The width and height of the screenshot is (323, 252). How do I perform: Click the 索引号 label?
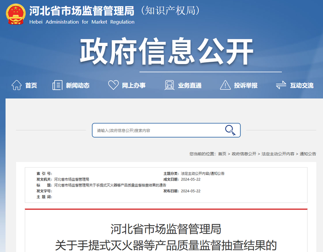44,173
